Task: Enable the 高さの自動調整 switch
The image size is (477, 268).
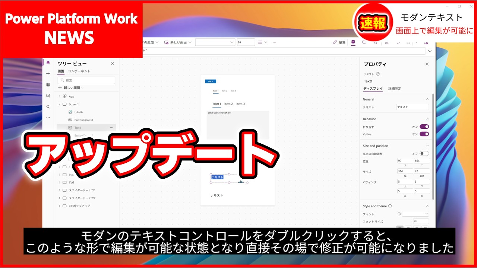Action: point(424,153)
